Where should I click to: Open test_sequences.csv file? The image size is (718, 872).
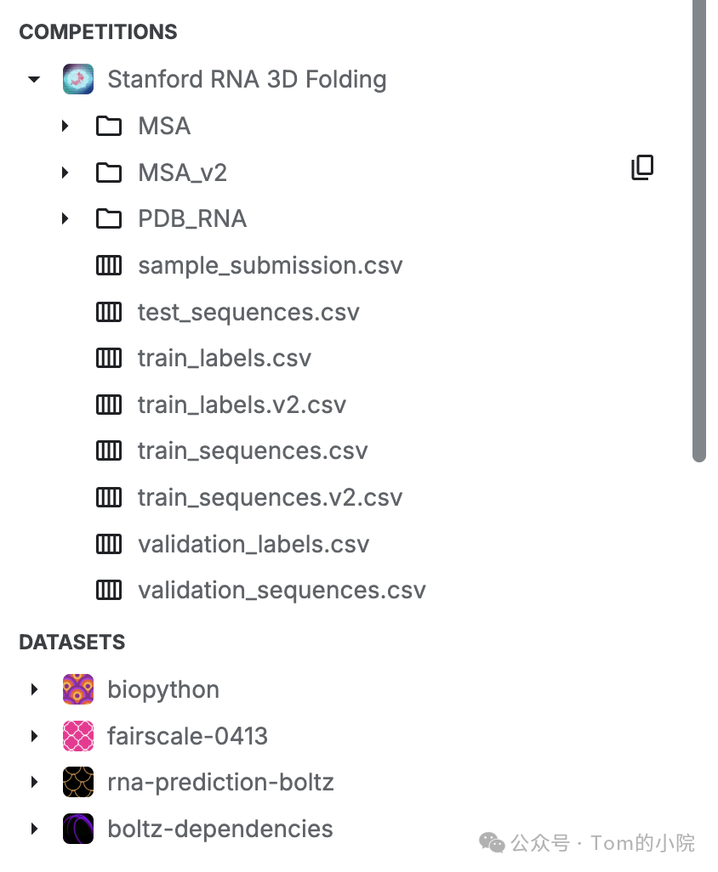click(248, 312)
